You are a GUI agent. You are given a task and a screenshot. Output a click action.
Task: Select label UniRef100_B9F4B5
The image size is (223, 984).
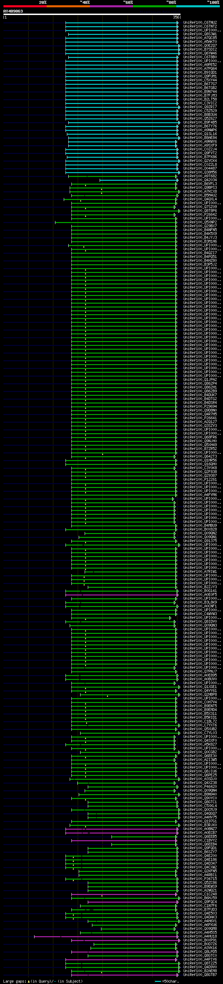(x=200, y=122)
